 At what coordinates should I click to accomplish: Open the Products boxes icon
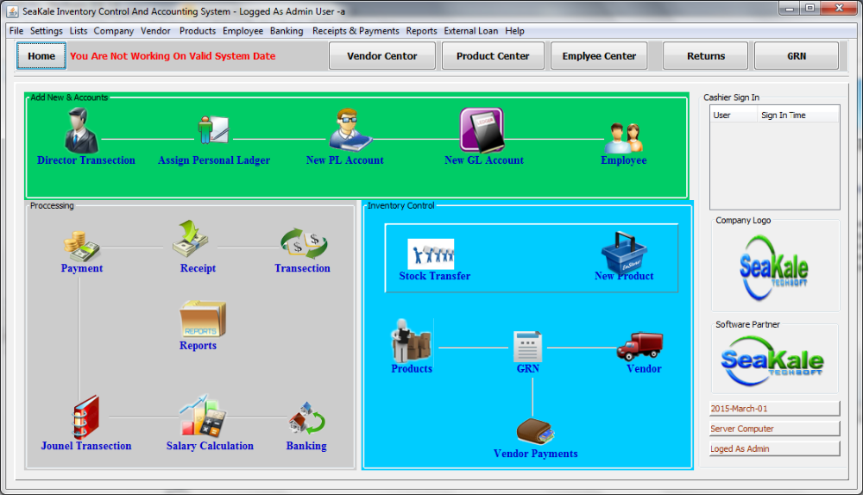412,340
